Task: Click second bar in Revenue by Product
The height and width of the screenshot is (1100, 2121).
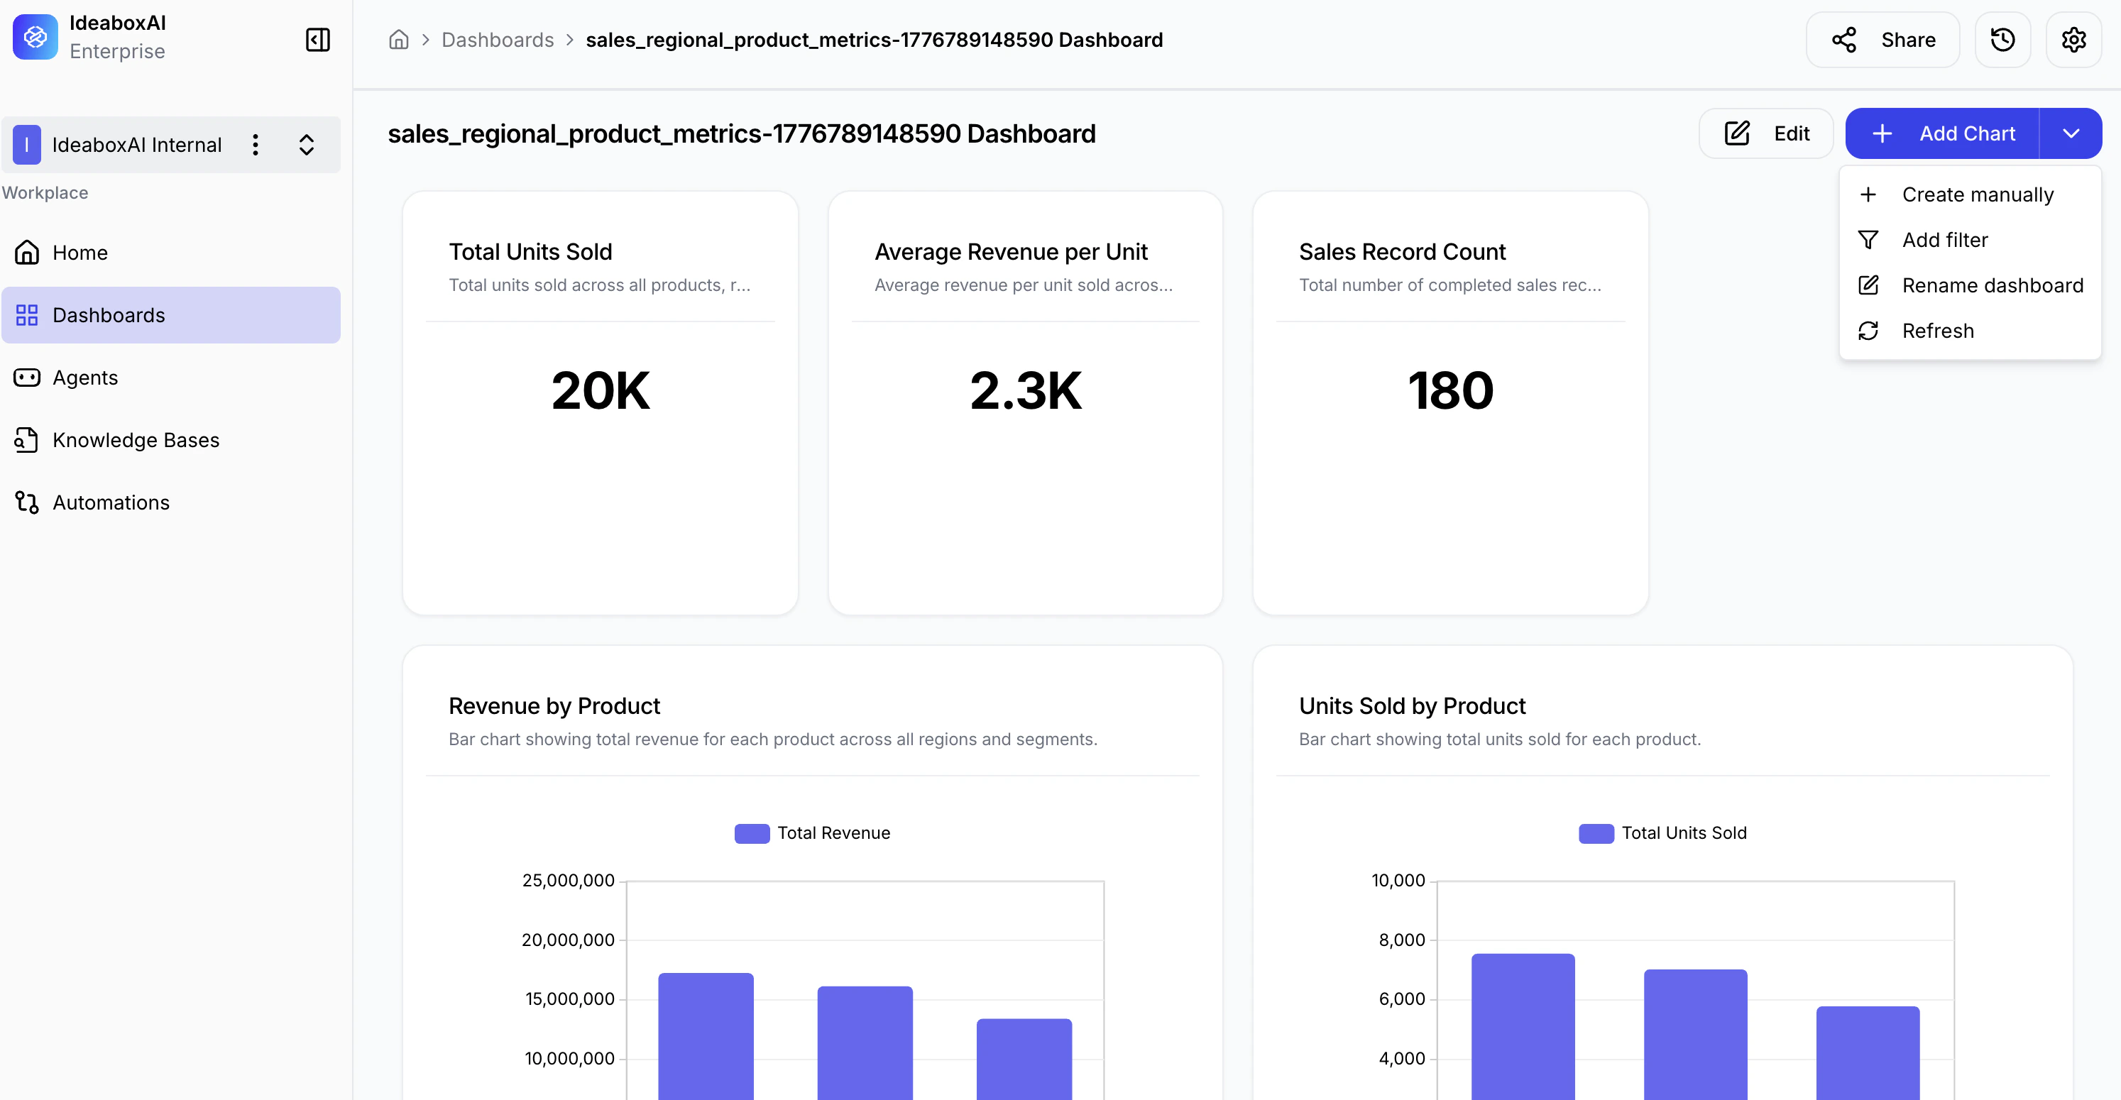Action: (865, 1043)
